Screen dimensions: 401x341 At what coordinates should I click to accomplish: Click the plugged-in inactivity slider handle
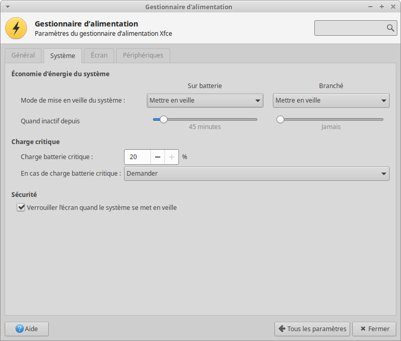pyautogui.click(x=281, y=119)
